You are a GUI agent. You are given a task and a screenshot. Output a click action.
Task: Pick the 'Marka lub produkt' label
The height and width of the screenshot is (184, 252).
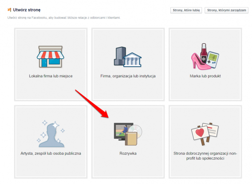(x=205, y=76)
